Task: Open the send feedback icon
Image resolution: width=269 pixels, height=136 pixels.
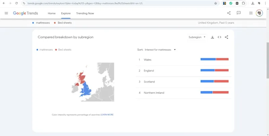Action: click(x=239, y=13)
